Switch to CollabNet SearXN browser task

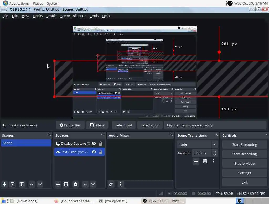pyautogui.click(x=74, y=201)
